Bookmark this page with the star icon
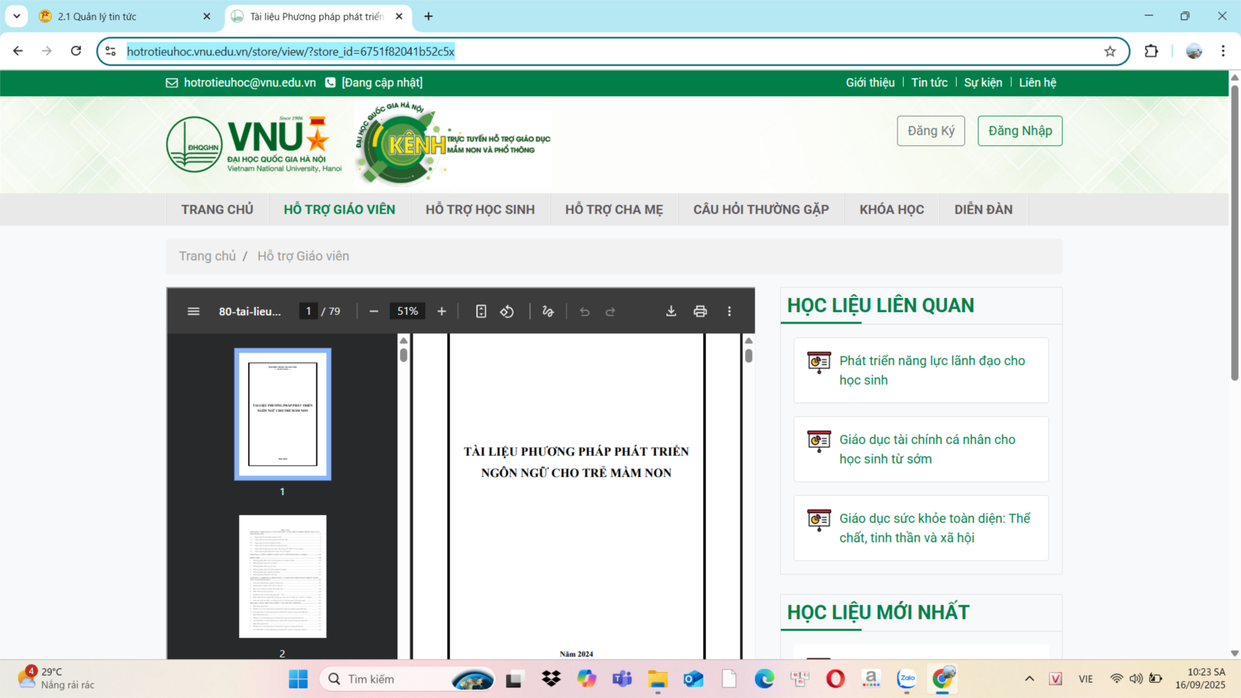Viewport: 1241px width, 698px height. point(1110,52)
